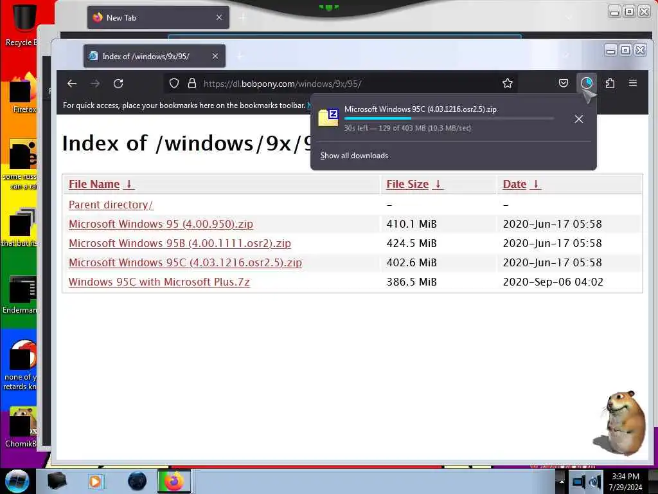Show hidden system tray icons

562,482
